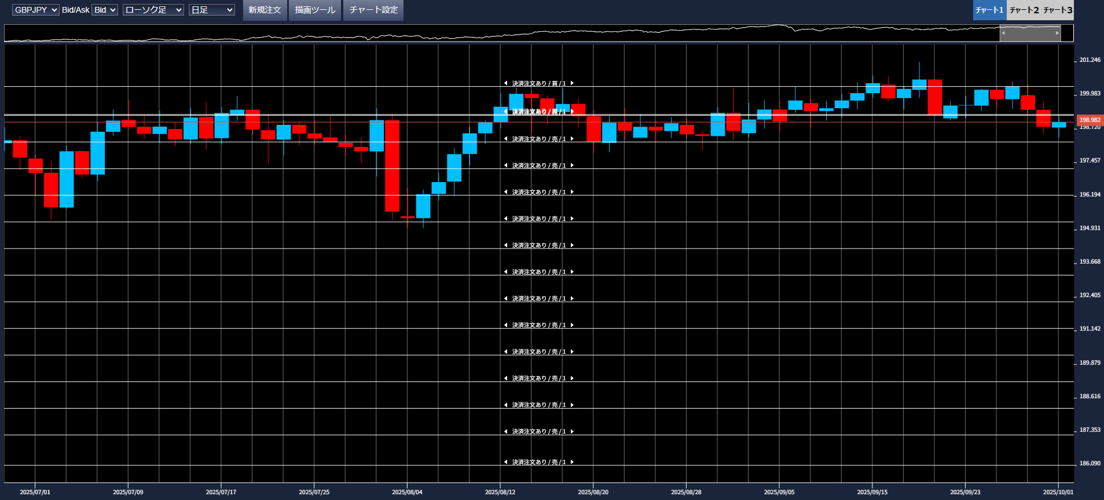Open チャート設定 chart settings
This screenshot has height=500, width=1104.
(373, 10)
